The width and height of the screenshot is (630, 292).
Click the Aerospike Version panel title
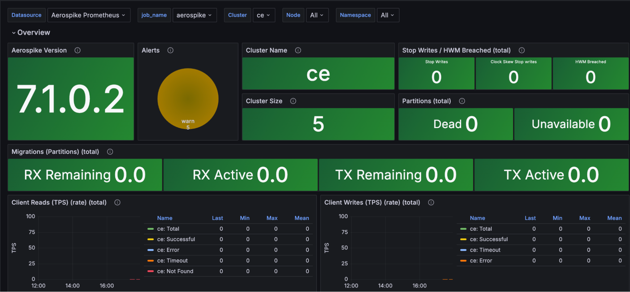(39, 50)
